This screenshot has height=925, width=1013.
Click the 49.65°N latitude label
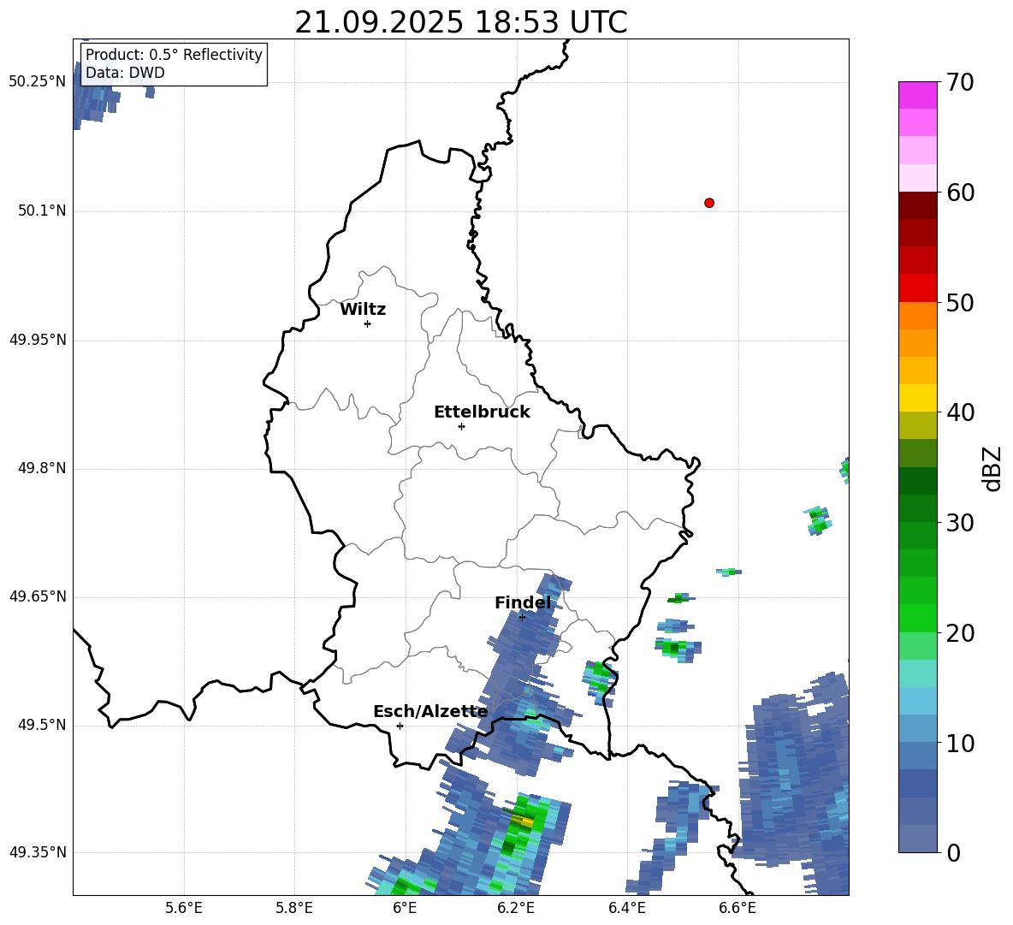(38, 596)
